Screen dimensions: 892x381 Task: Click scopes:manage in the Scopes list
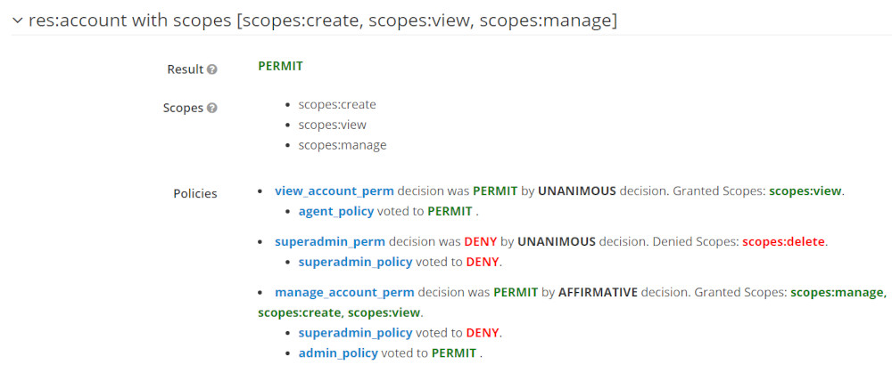point(343,145)
